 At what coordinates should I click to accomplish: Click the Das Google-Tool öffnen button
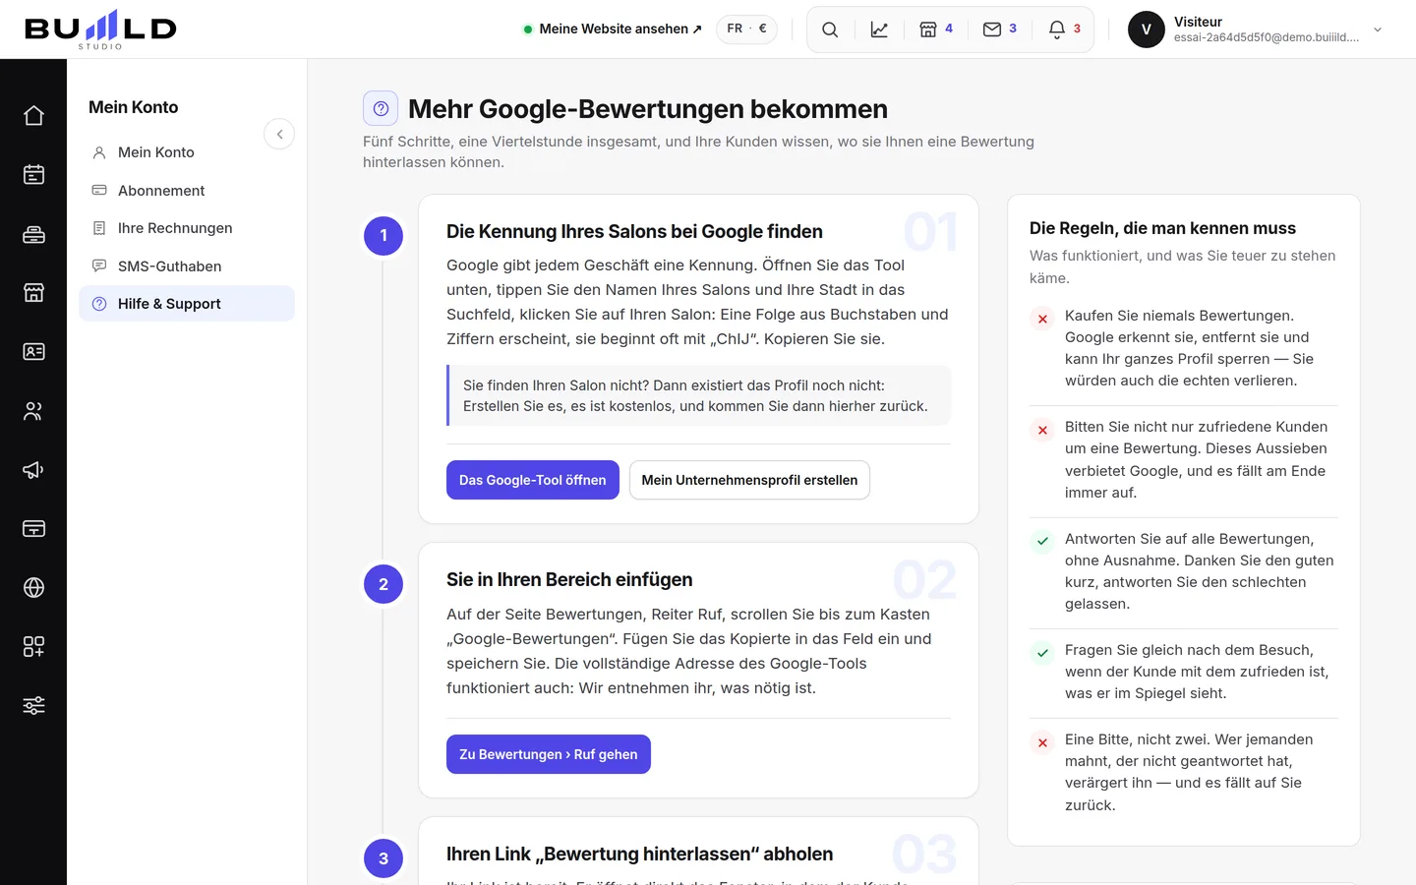(533, 480)
